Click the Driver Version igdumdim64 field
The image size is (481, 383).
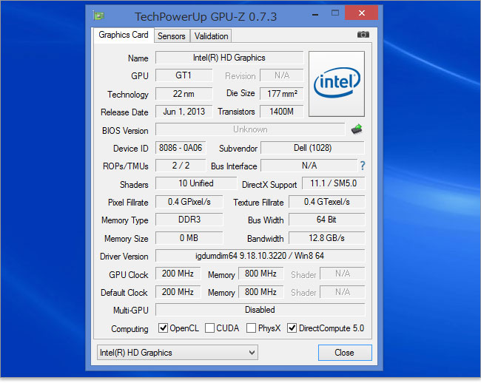pos(260,256)
